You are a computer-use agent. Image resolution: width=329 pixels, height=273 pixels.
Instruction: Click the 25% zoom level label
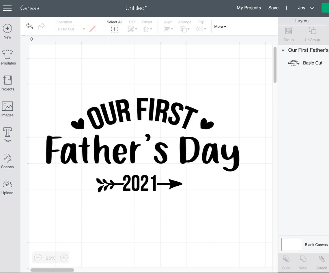point(51,258)
